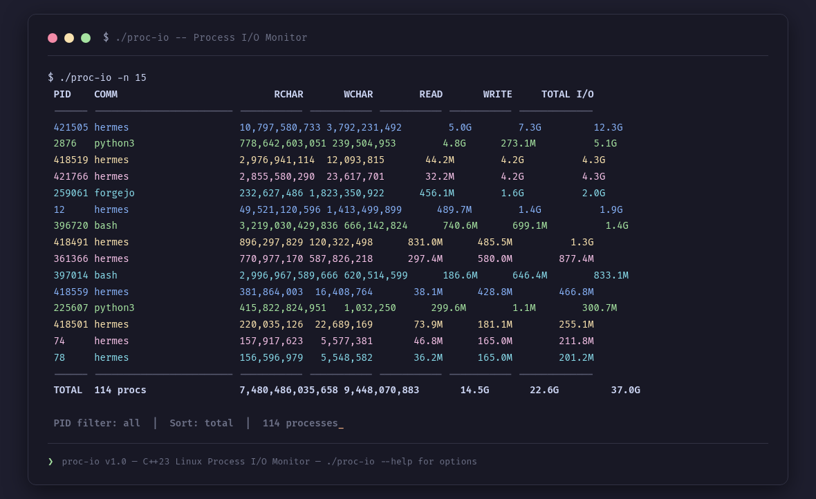Select PID 418501
Image resolution: width=816 pixels, height=499 pixels.
[71, 324]
